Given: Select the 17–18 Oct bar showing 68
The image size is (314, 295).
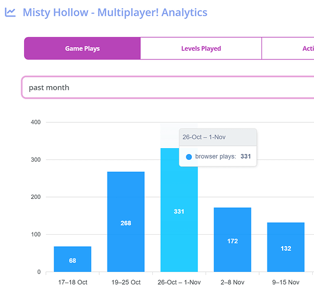Looking at the screenshot, I should (73, 259).
